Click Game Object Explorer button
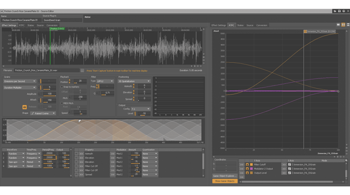Screen dimensions: 350x195 [225, 176]
